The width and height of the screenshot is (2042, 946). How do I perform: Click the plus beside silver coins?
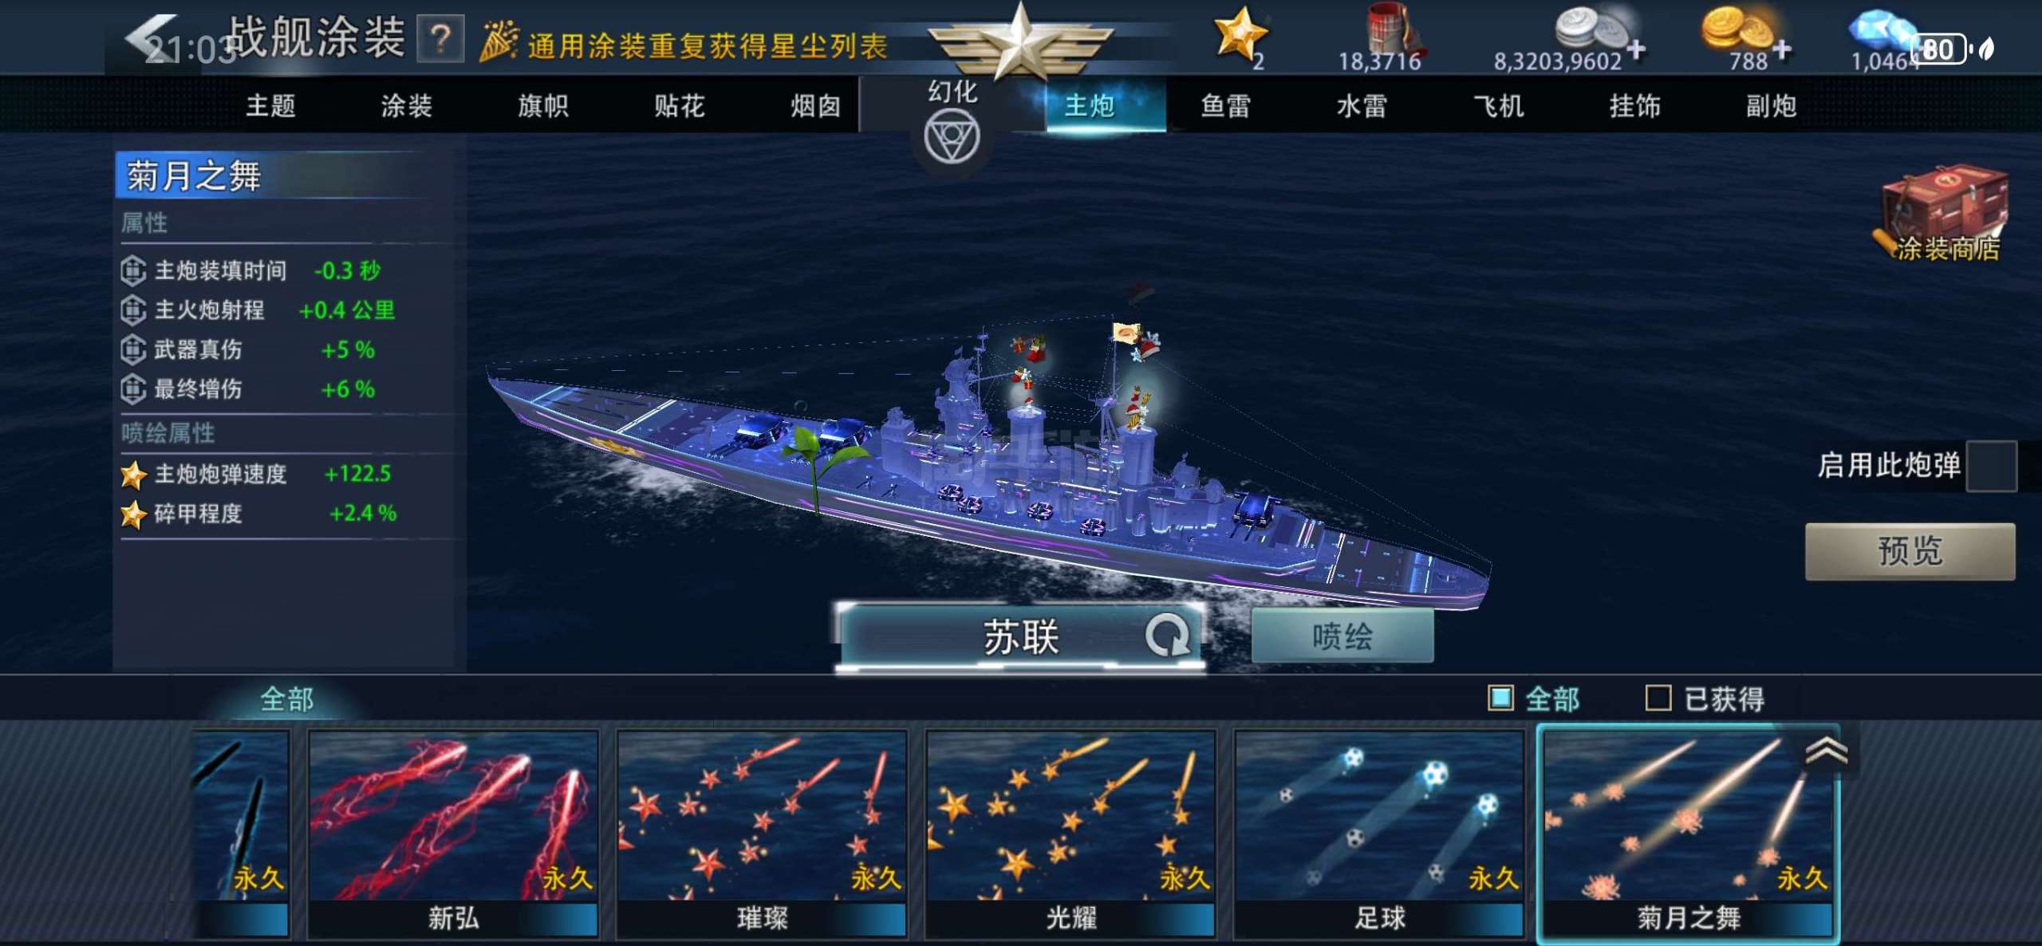point(1636,49)
